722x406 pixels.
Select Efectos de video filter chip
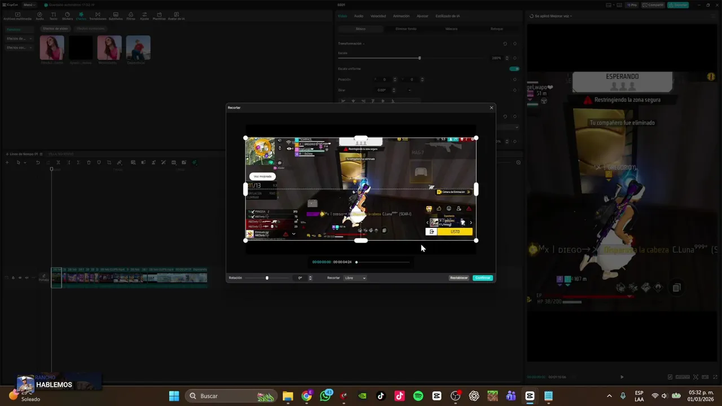pos(55,29)
